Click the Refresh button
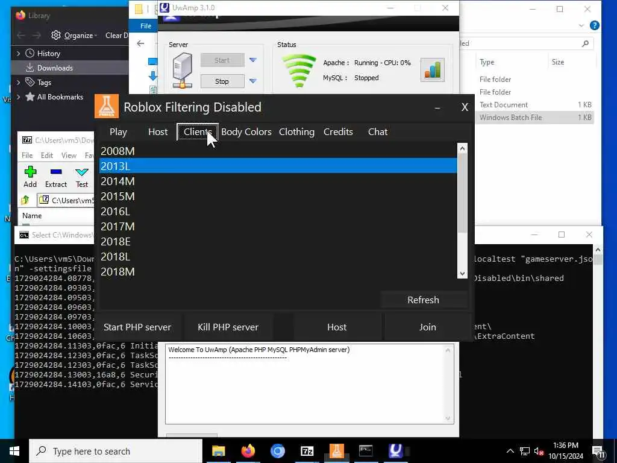The width and height of the screenshot is (617, 463). pyautogui.click(x=423, y=300)
